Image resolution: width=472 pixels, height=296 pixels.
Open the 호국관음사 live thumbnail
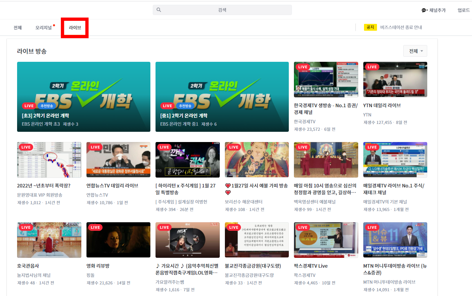49,240
